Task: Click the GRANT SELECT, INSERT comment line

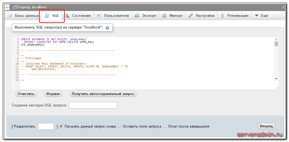Action: (x=74, y=67)
